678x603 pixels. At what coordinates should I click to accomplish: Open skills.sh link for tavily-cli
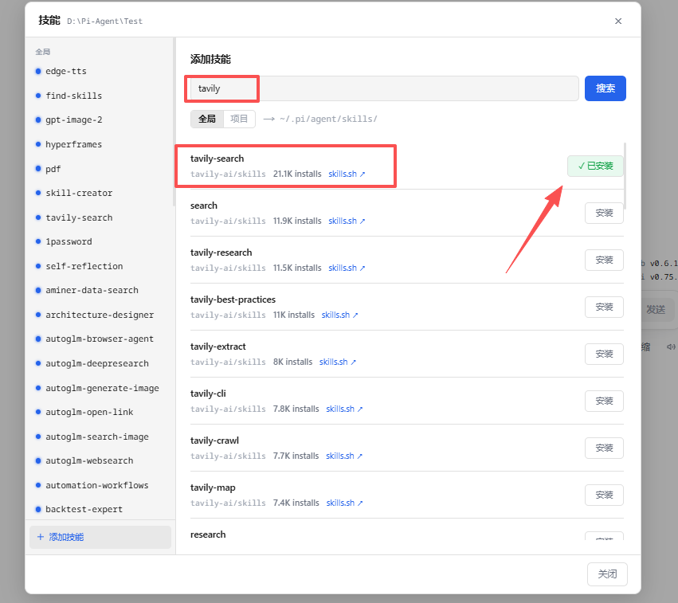point(344,409)
